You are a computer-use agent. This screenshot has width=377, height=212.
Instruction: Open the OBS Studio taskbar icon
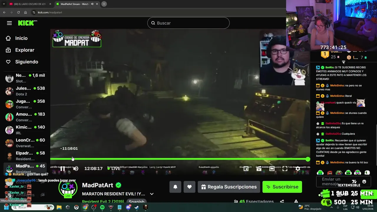coord(94,207)
